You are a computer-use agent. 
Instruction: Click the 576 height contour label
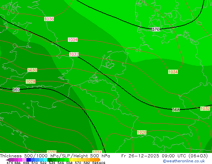[156, 29]
